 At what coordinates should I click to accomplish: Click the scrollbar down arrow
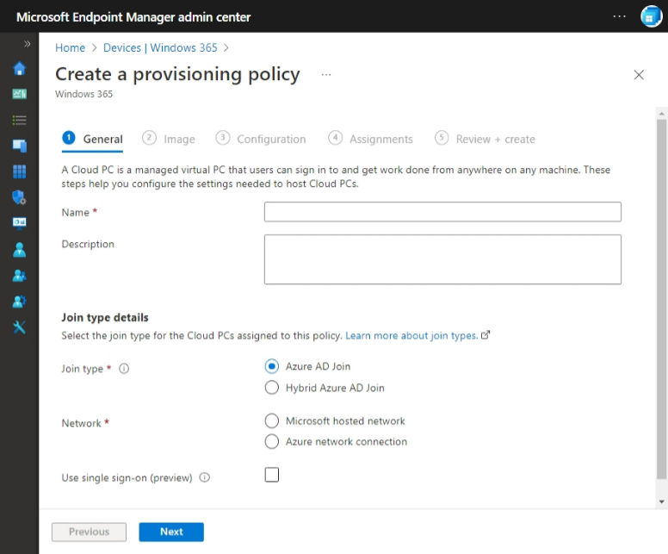tap(662, 501)
